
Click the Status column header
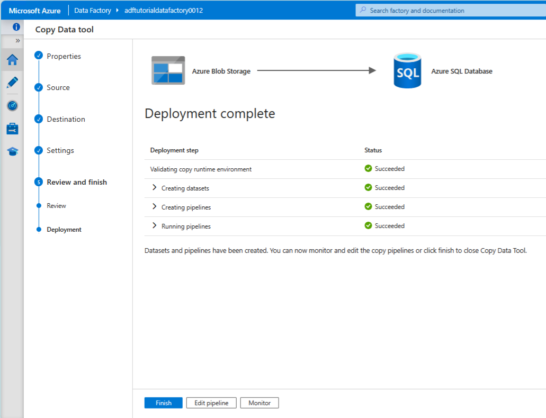click(x=373, y=150)
